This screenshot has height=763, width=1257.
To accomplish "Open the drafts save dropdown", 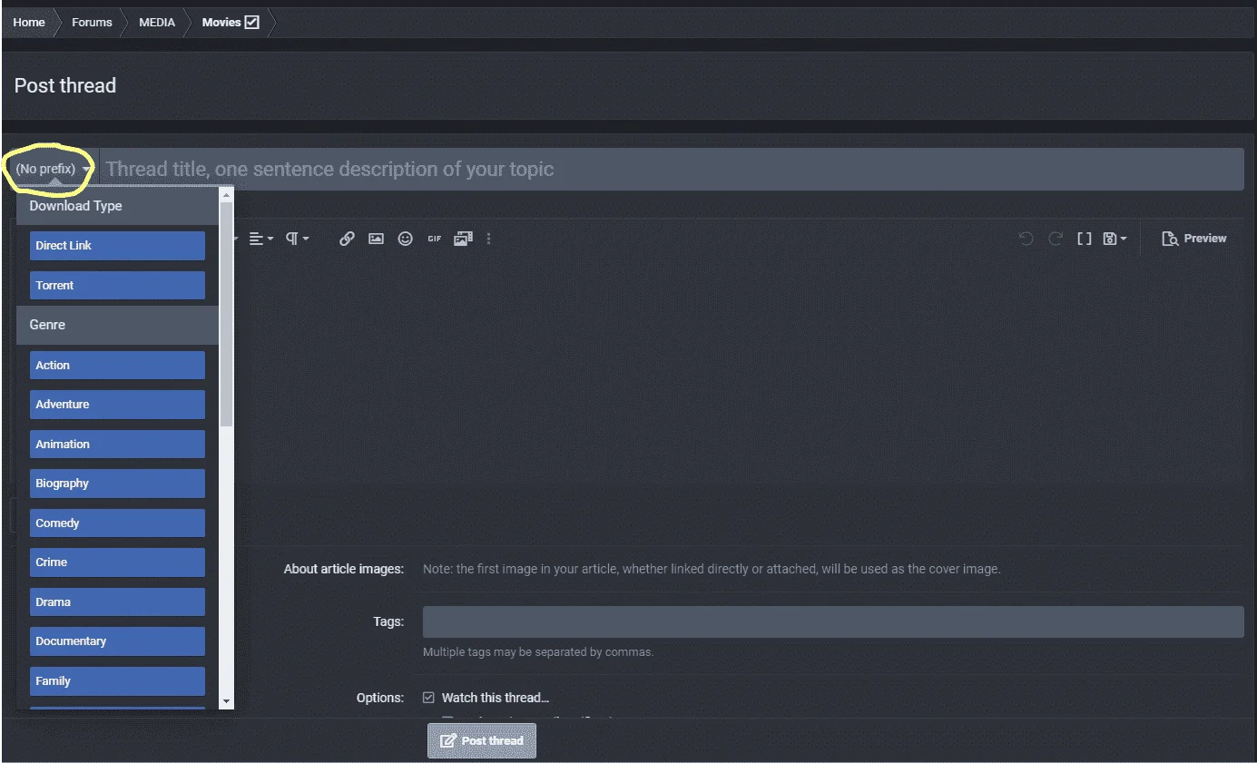I will point(1115,239).
